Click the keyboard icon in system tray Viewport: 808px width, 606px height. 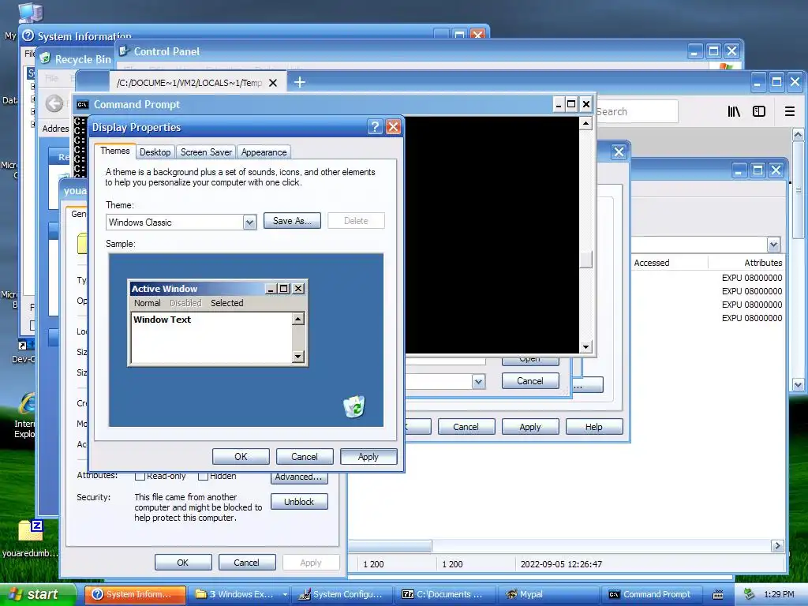pos(717,595)
